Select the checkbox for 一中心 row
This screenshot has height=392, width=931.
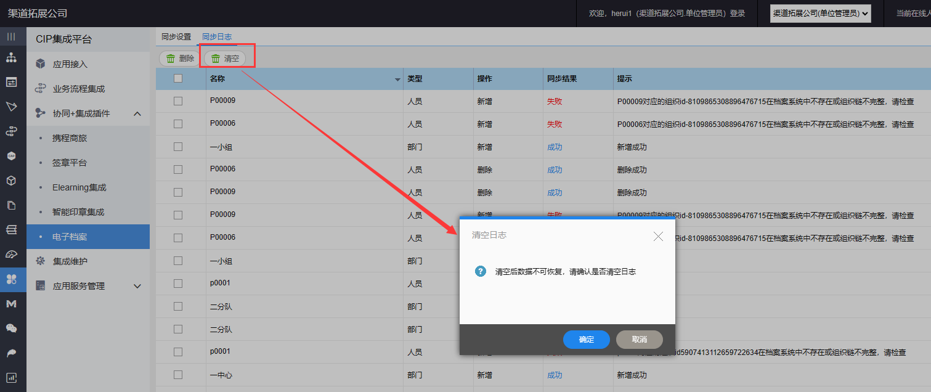pos(178,375)
